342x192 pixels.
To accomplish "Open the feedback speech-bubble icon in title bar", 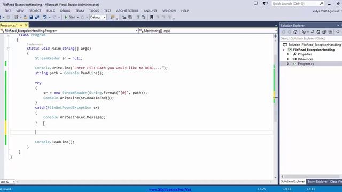I will (255, 4).
